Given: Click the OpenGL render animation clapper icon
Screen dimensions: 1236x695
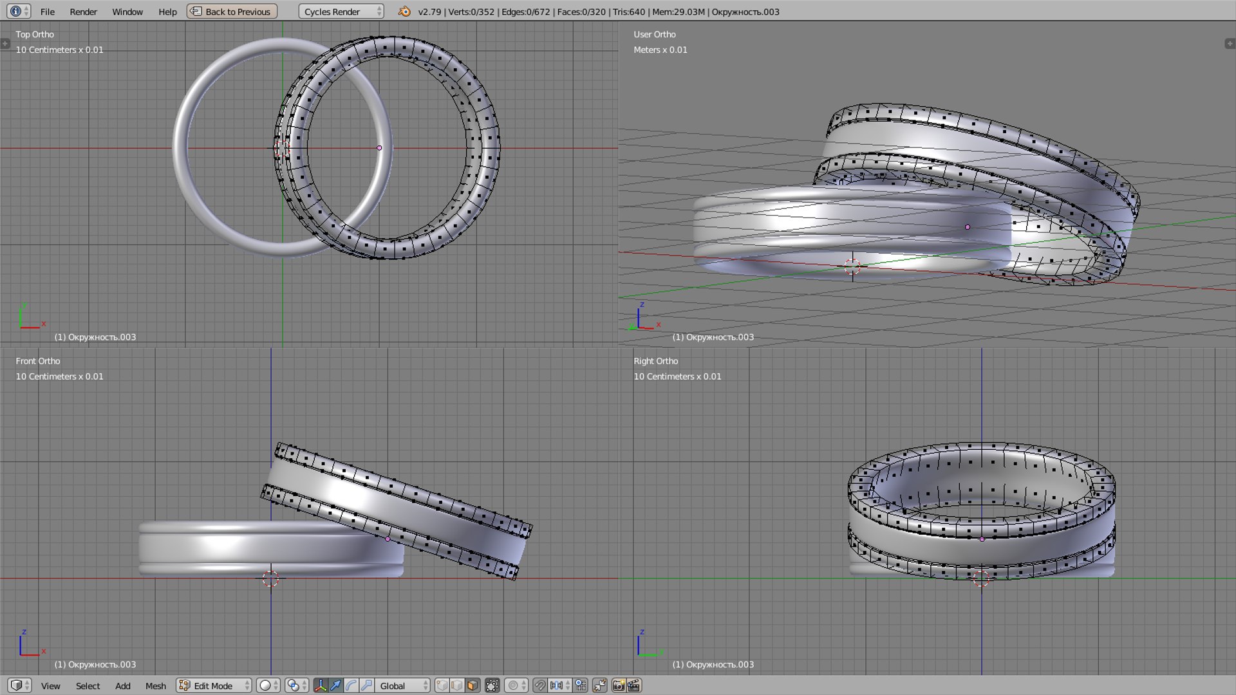Looking at the screenshot, I should point(634,685).
